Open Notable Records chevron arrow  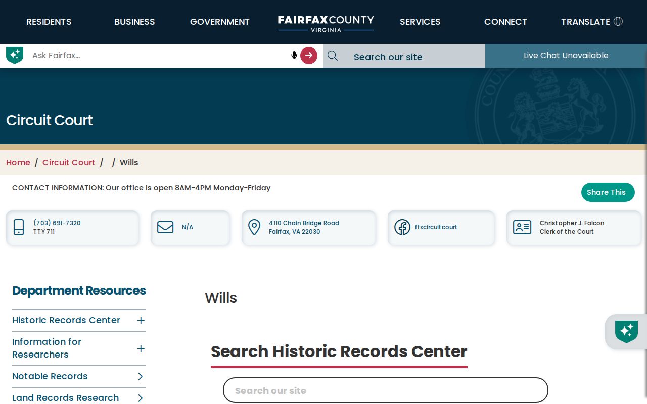click(x=141, y=376)
